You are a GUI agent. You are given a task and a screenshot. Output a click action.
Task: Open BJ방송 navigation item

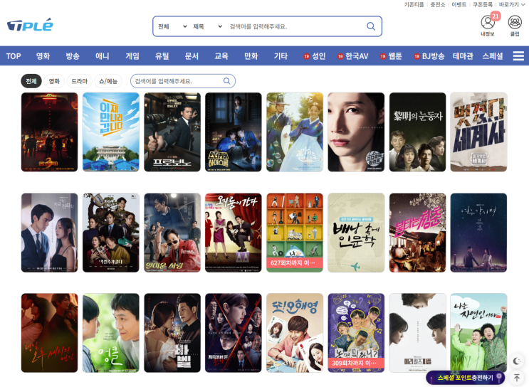click(429, 56)
